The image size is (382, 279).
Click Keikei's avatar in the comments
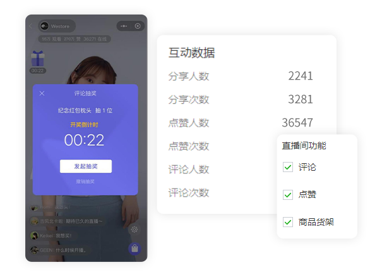[x=34, y=236]
